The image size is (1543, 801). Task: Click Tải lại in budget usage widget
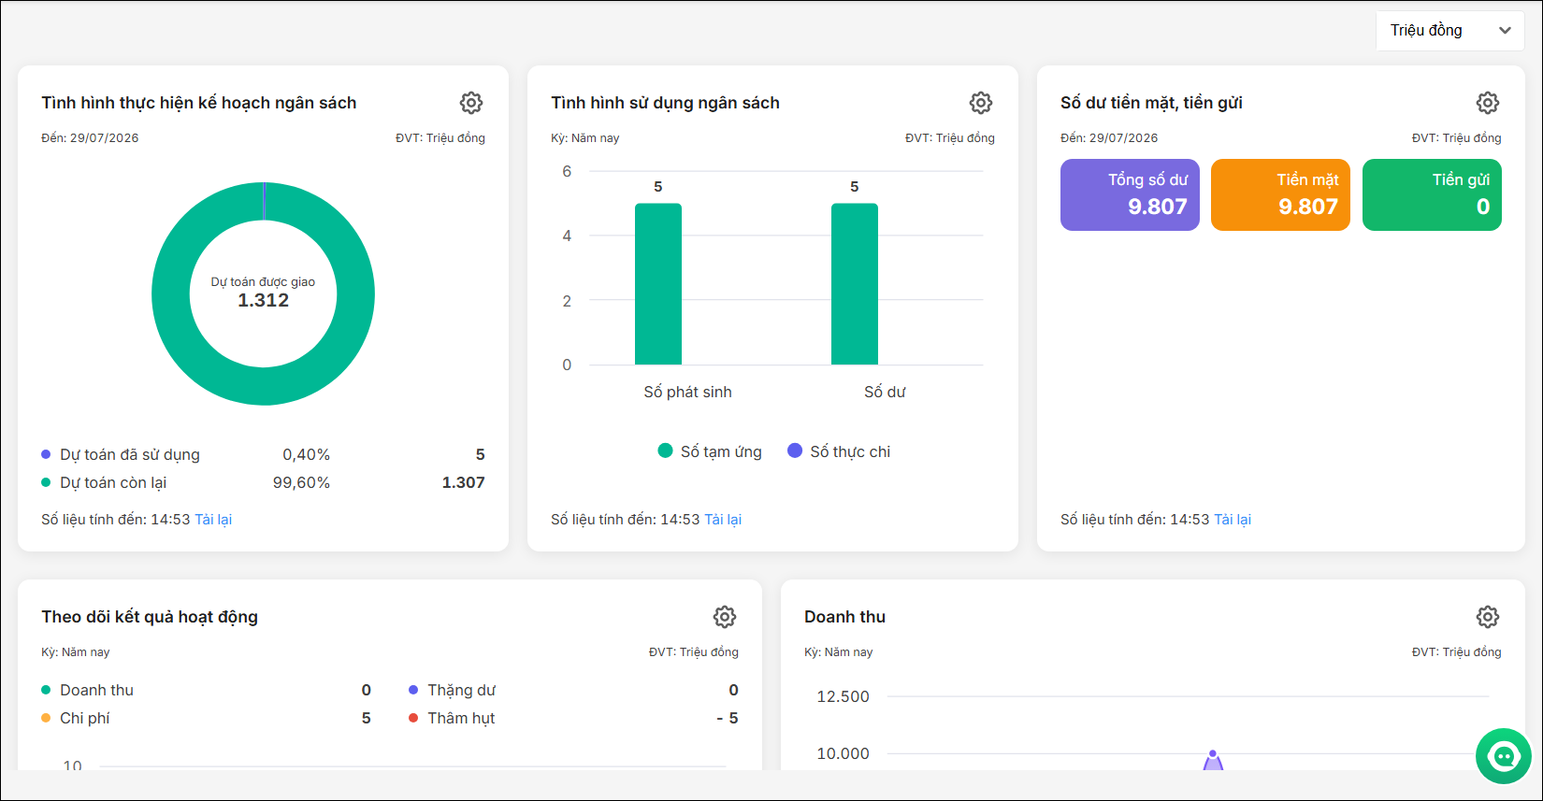[723, 520]
